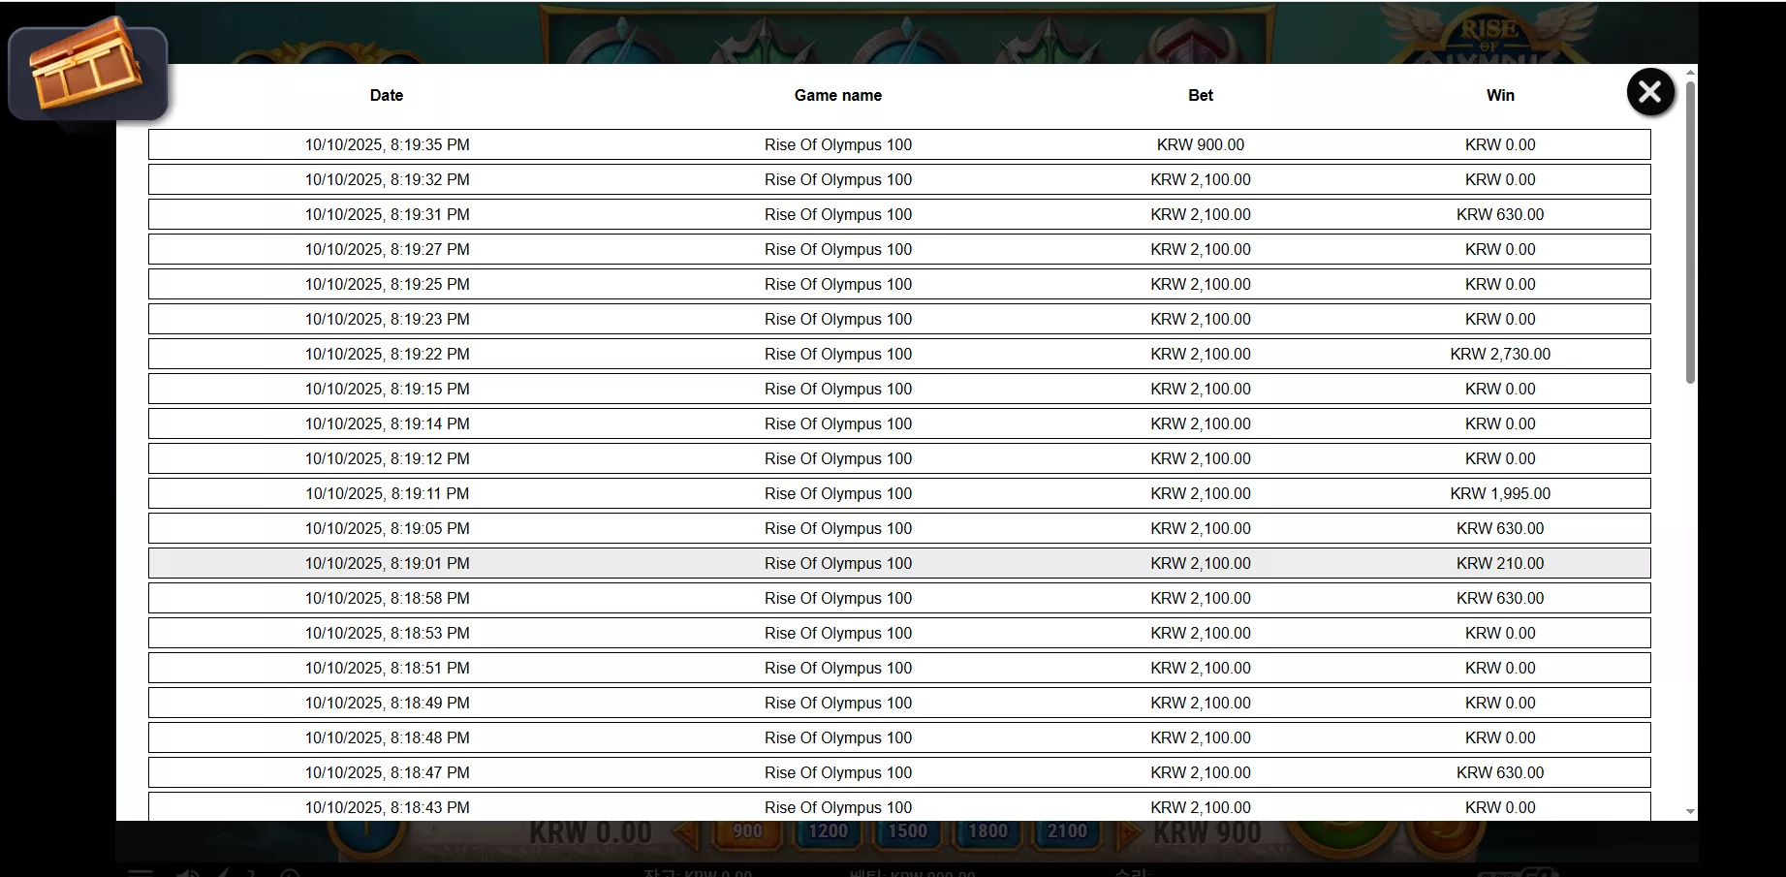Click the 8:18:48 PM date cell
Image resolution: width=1786 pixels, height=877 pixels.
(388, 737)
